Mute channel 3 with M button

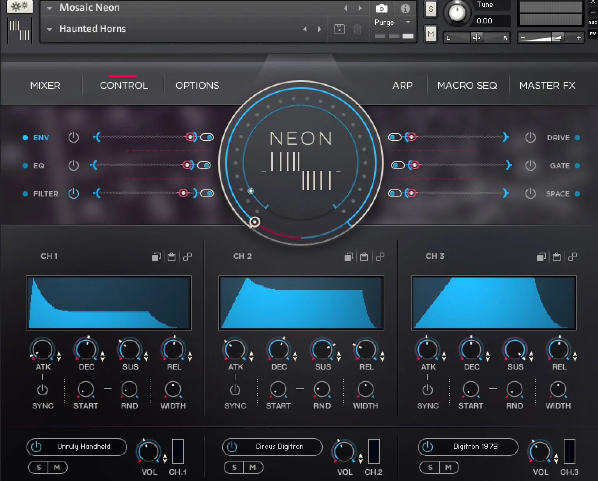pyautogui.click(x=448, y=467)
